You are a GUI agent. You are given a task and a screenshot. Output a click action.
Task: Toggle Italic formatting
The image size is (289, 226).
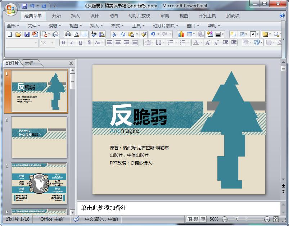pos(72,43)
